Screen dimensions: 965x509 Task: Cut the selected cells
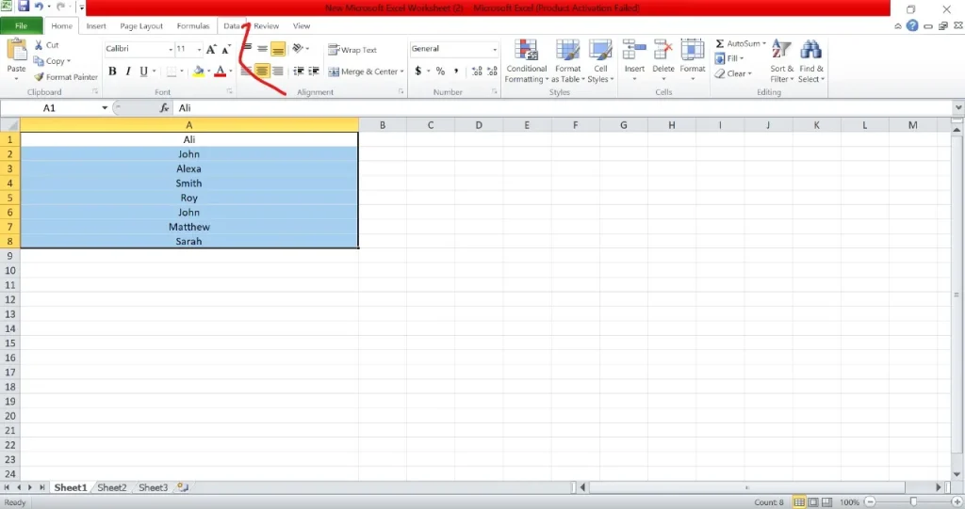pos(47,45)
